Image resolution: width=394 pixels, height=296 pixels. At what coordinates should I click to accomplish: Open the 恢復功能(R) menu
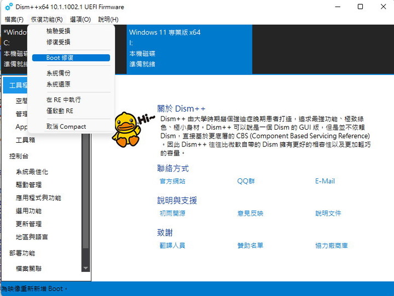click(x=47, y=19)
